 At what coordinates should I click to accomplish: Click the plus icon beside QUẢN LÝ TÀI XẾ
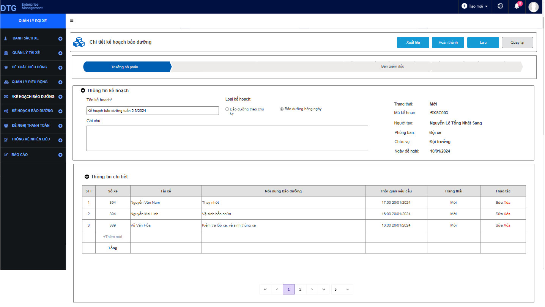(60, 53)
